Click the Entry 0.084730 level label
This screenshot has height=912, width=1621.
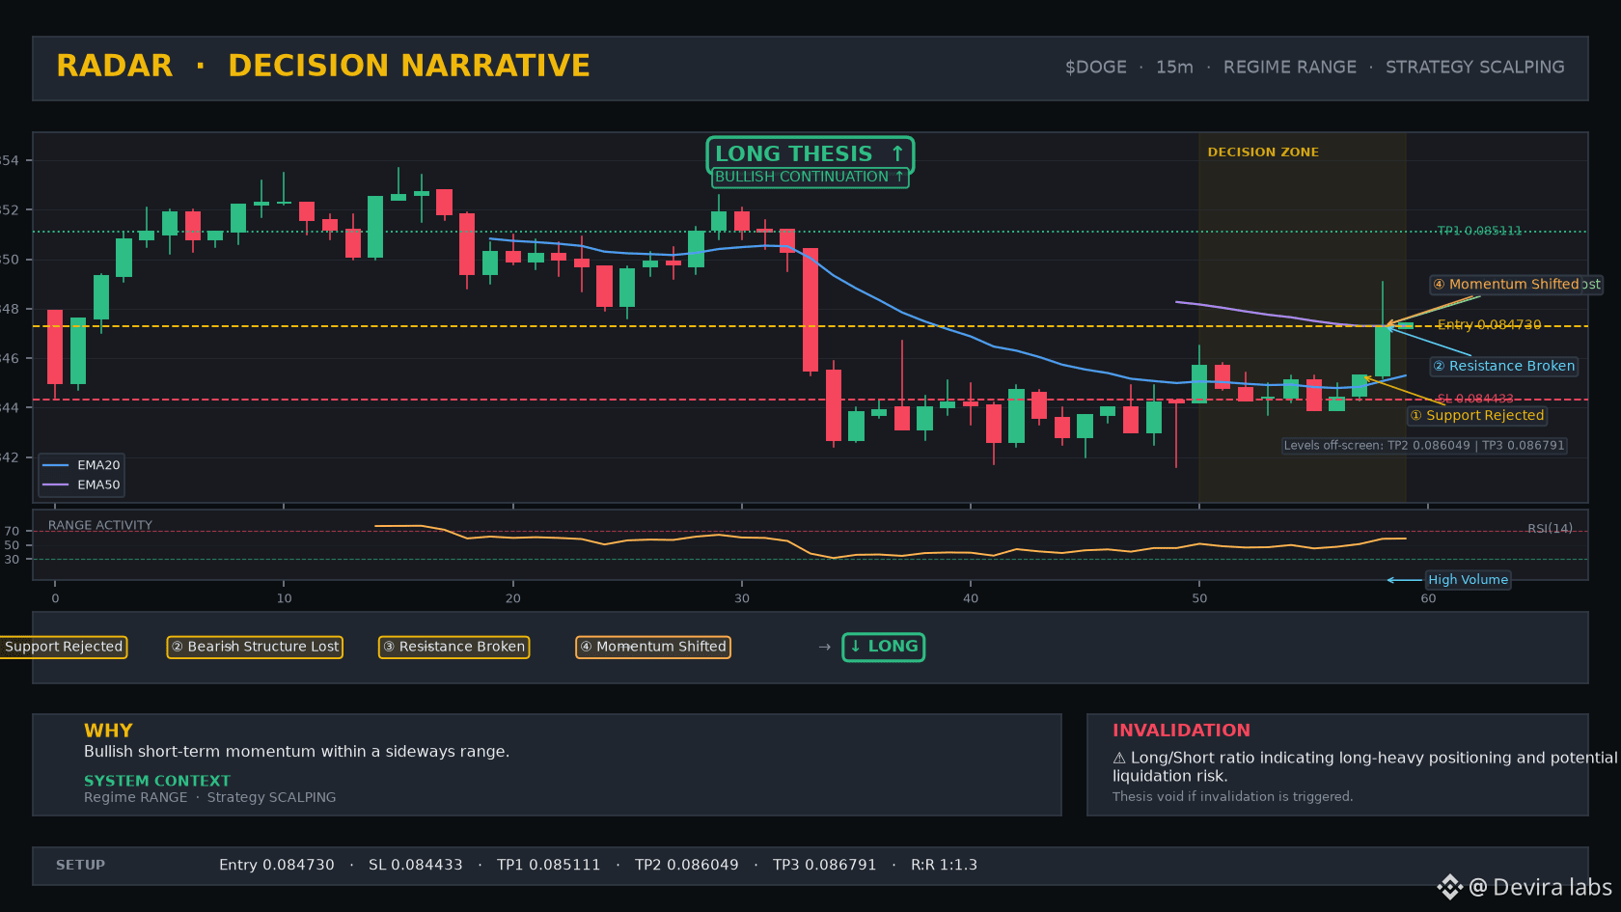pos(1489,324)
